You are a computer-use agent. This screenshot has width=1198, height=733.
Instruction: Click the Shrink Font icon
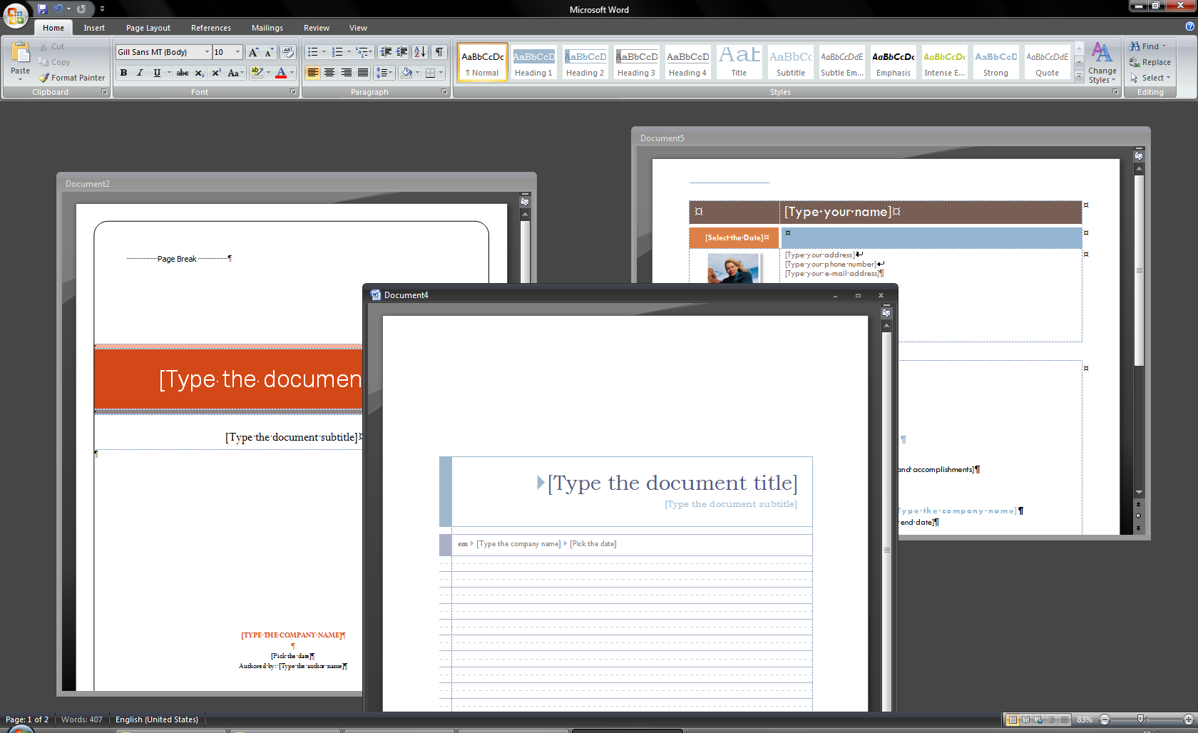tap(270, 52)
